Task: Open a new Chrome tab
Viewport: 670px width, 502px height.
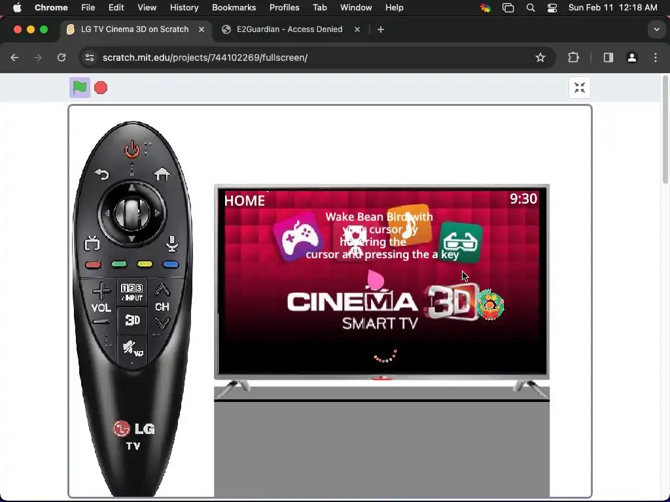Action: click(381, 29)
